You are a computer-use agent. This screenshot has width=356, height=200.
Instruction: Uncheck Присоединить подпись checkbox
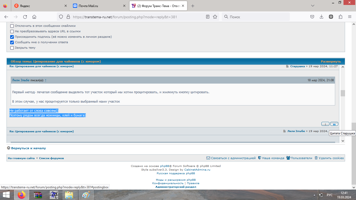click(x=12, y=37)
